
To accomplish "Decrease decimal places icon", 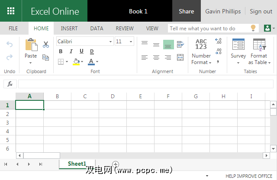I will (x=218, y=51).
